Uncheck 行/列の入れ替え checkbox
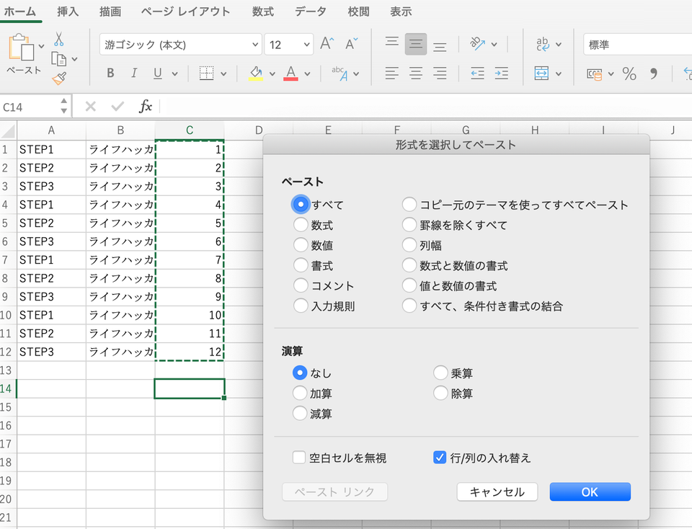 pyautogui.click(x=440, y=458)
